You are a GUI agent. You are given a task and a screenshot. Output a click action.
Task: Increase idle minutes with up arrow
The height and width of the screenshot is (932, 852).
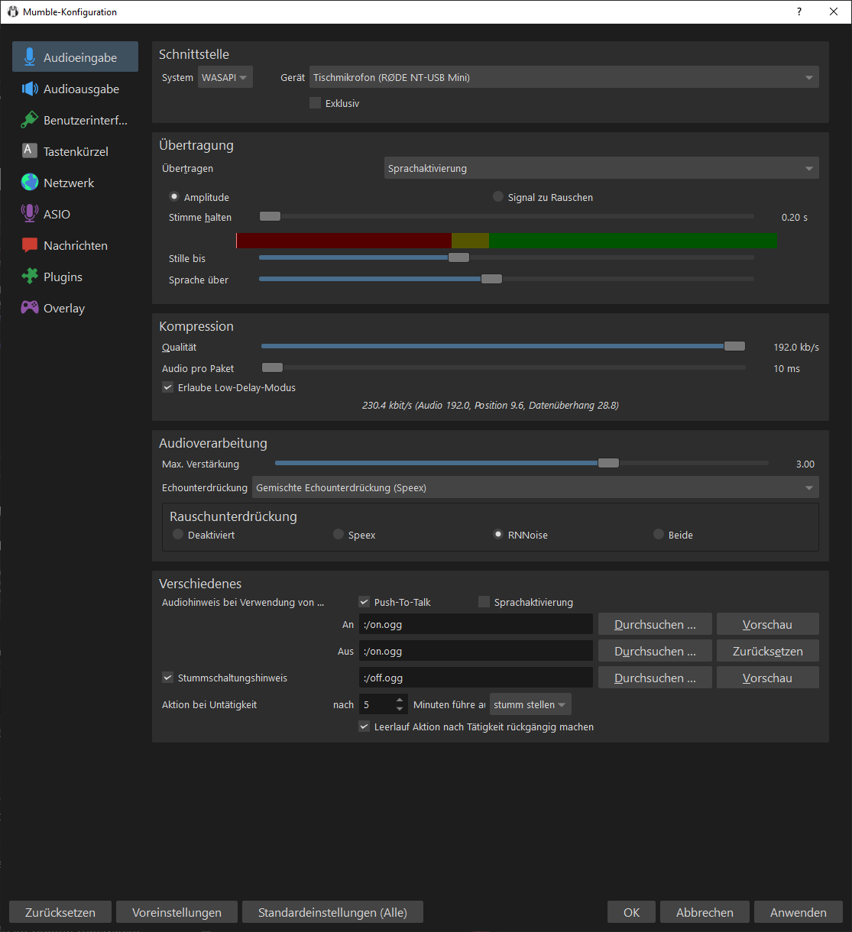400,700
